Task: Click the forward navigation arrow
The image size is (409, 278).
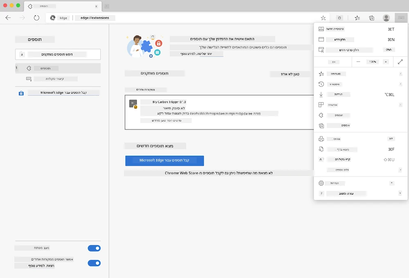Action: tap(22, 18)
